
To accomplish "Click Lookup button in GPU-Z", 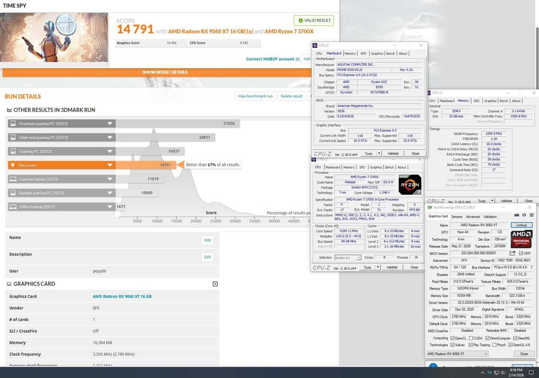I will (x=521, y=225).
